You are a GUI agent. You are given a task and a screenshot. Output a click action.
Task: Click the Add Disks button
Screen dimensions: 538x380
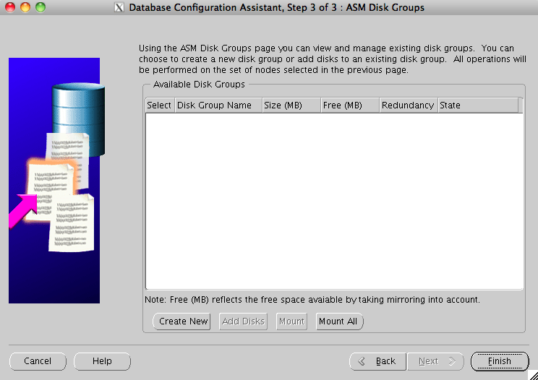(243, 321)
